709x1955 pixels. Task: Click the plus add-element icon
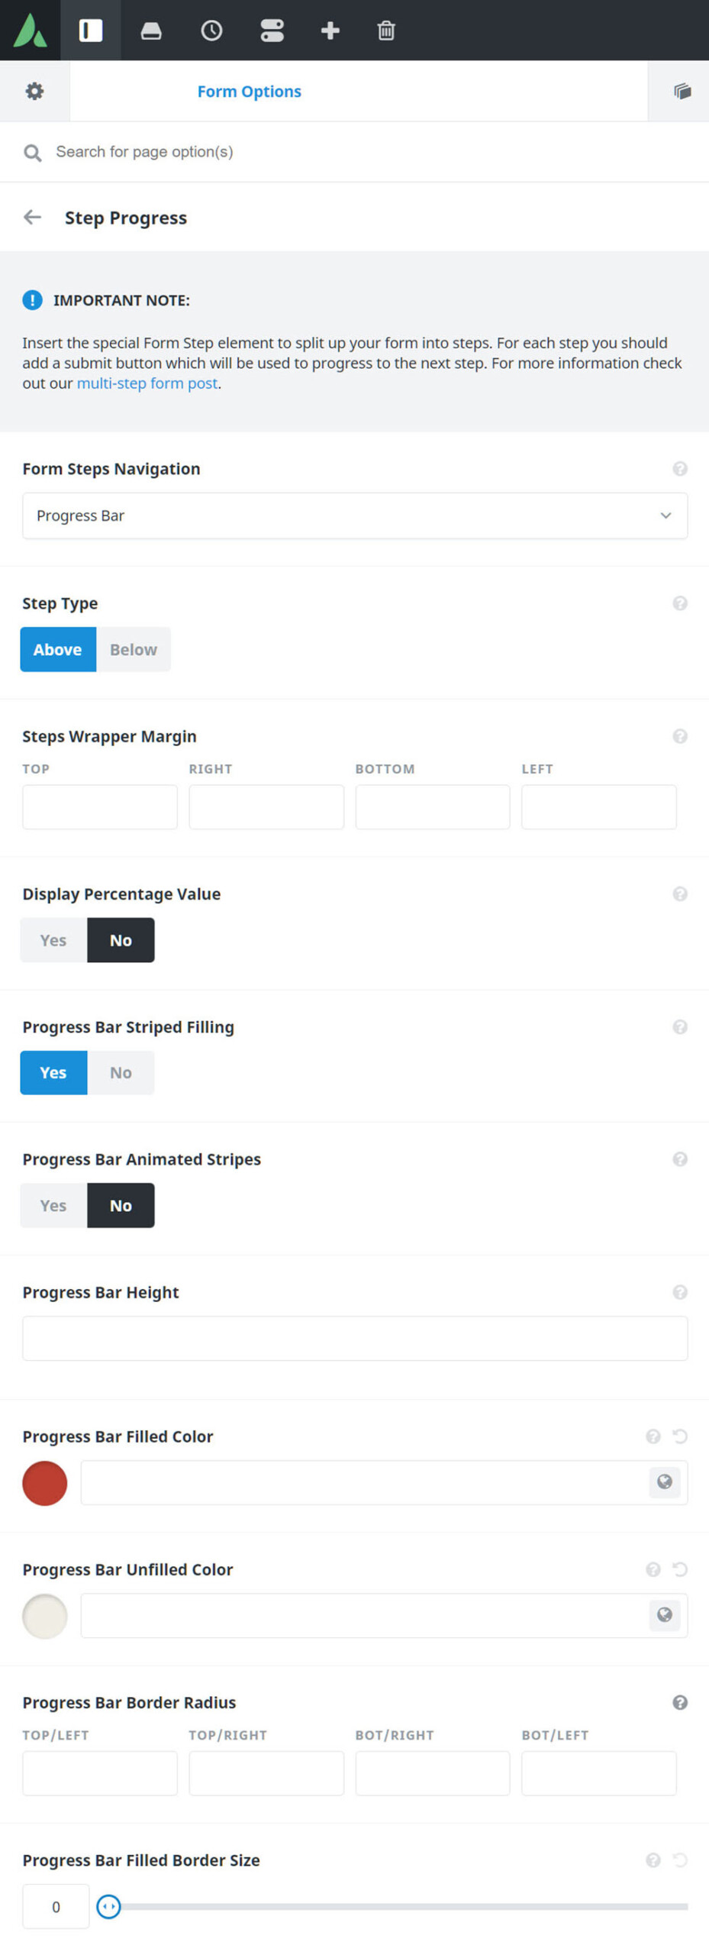330,31
